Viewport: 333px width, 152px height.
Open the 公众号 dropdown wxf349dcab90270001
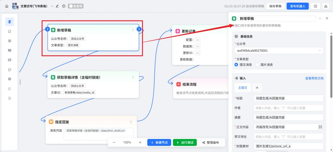point(279,50)
